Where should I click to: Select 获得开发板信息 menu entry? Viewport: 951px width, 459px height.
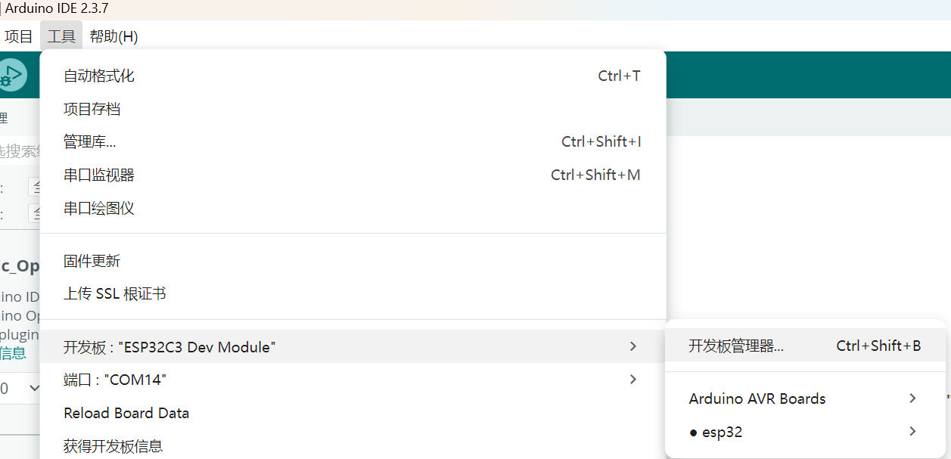[x=353, y=446]
